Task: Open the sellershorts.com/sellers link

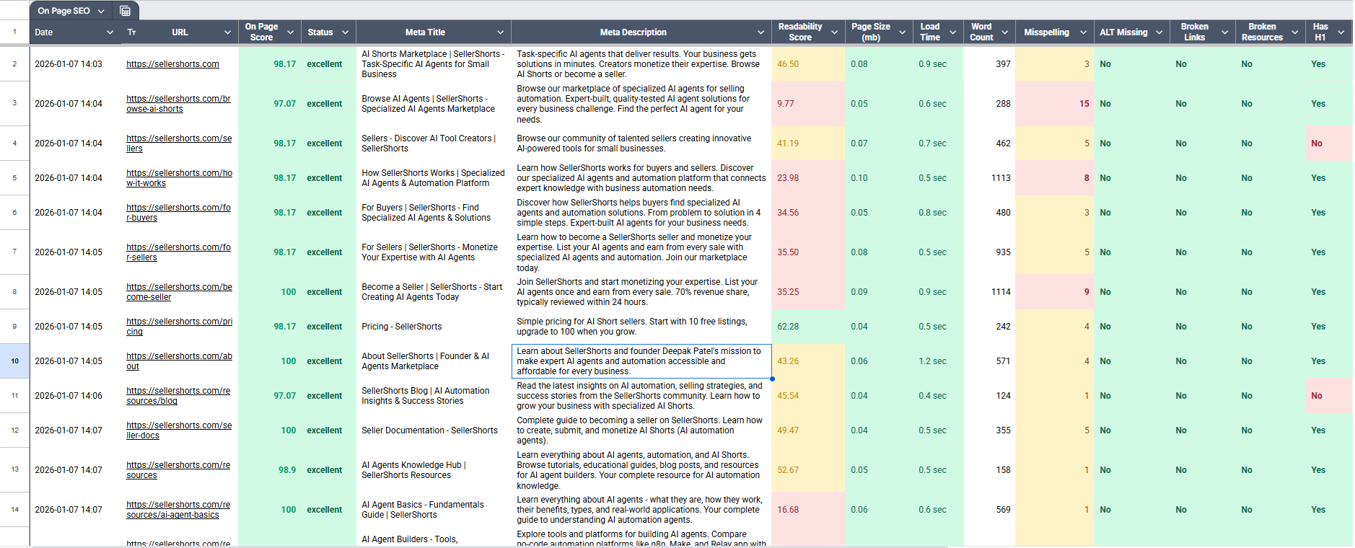Action: tap(179, 143)
